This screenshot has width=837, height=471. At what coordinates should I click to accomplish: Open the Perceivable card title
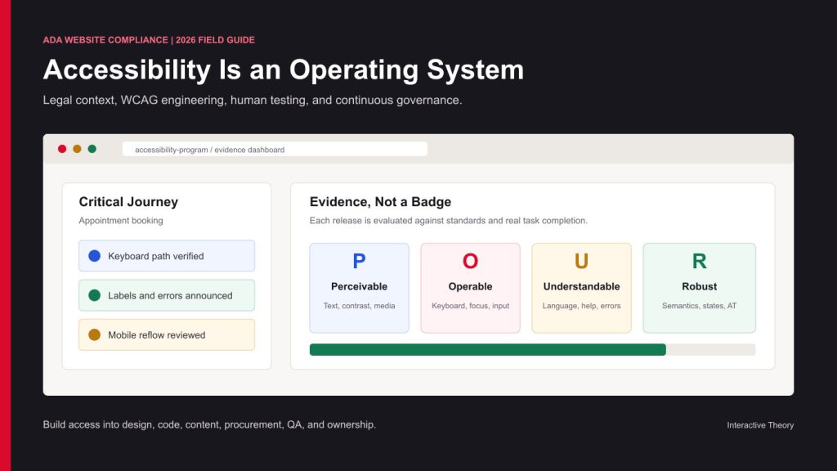pos(360,287)
